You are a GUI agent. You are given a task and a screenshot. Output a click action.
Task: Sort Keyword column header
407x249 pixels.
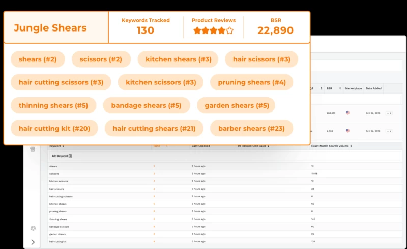[x=56, y=146]
